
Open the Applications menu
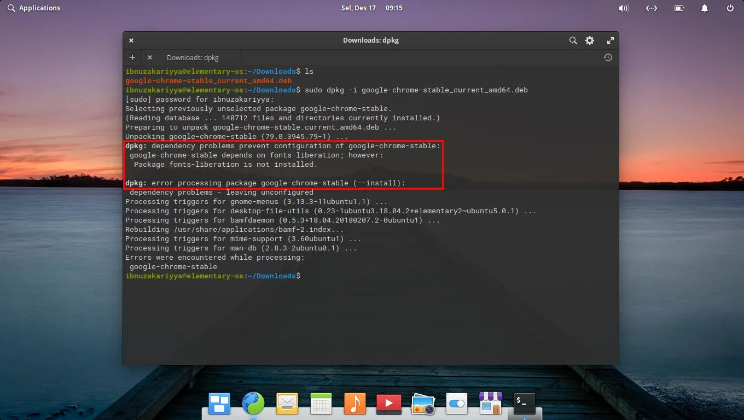click(34, 8)
